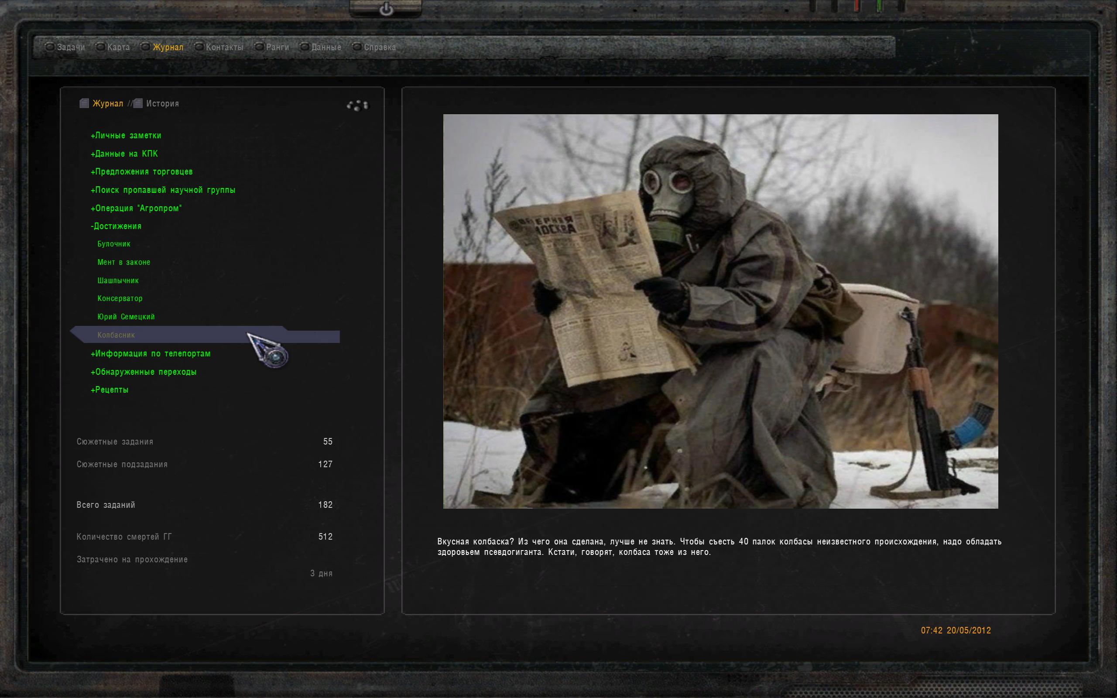This screenshot has width=1117, height=698.
Task: Open the Шашлычник achievement entry
Action: [x=118, y=280]
